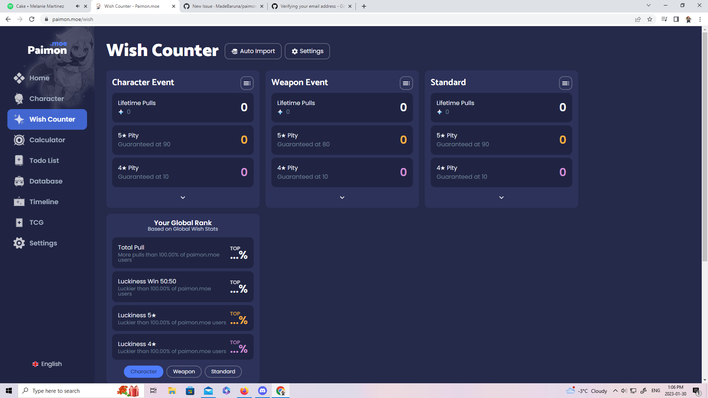Switch global rank to Weapon
This screenshot has height=398, width=708.
[x=184, y=371]
